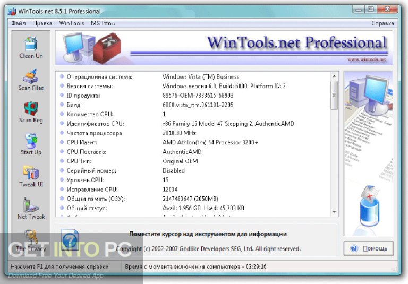Select the Количество CPU row
The width and height of the screenshot is (408, 284).
point(193,114)
